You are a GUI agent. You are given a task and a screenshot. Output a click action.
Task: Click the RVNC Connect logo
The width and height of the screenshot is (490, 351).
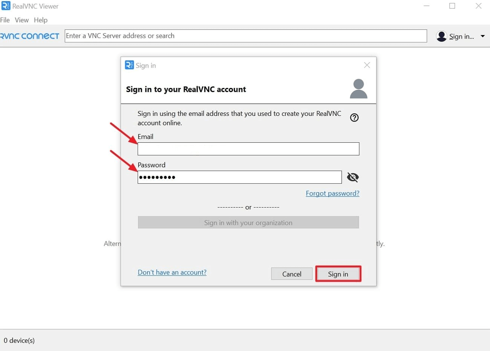[30, 36]
